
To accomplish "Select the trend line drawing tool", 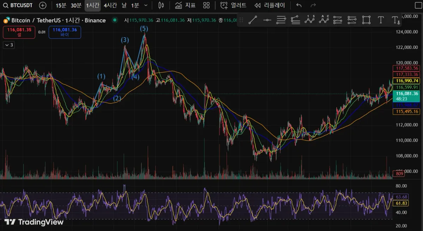I will tap(252, 20).
